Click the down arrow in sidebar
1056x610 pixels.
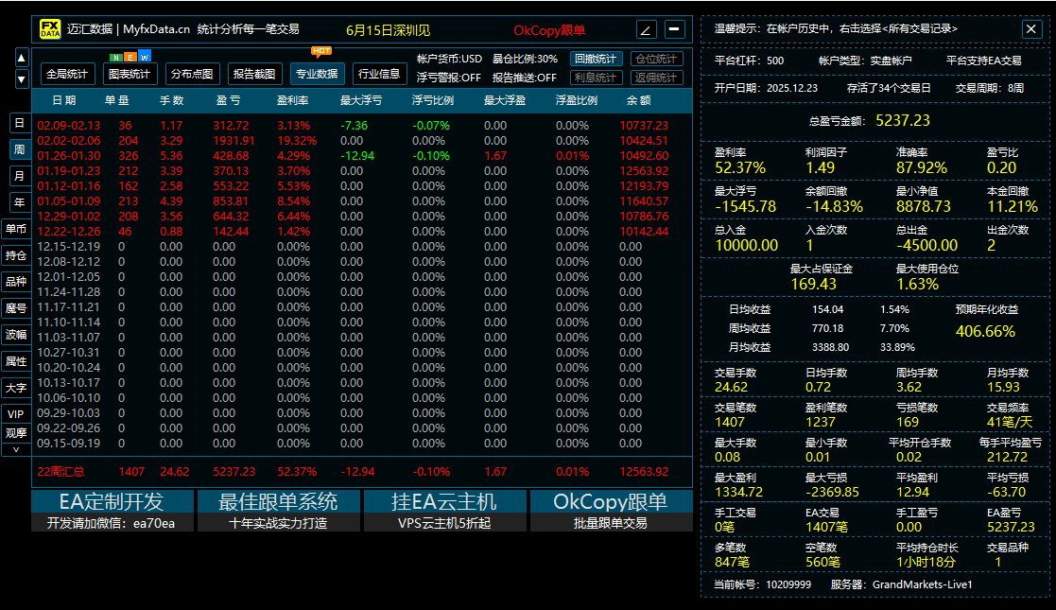point(20,79)
